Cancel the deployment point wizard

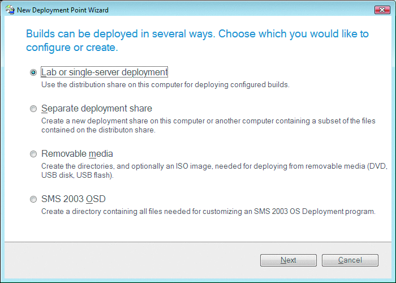point(350,260)
